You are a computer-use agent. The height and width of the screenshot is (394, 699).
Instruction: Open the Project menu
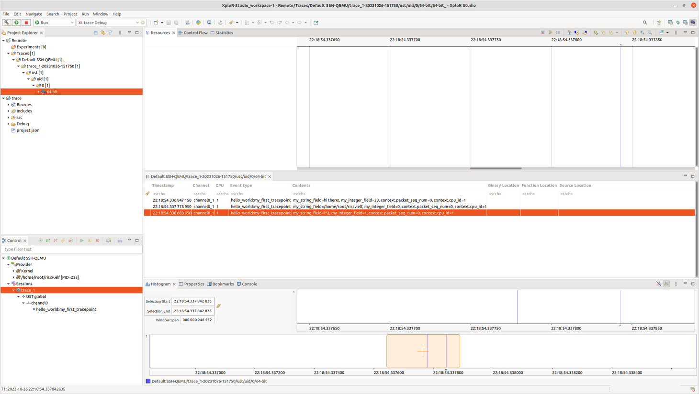click(x=70, y=14)
